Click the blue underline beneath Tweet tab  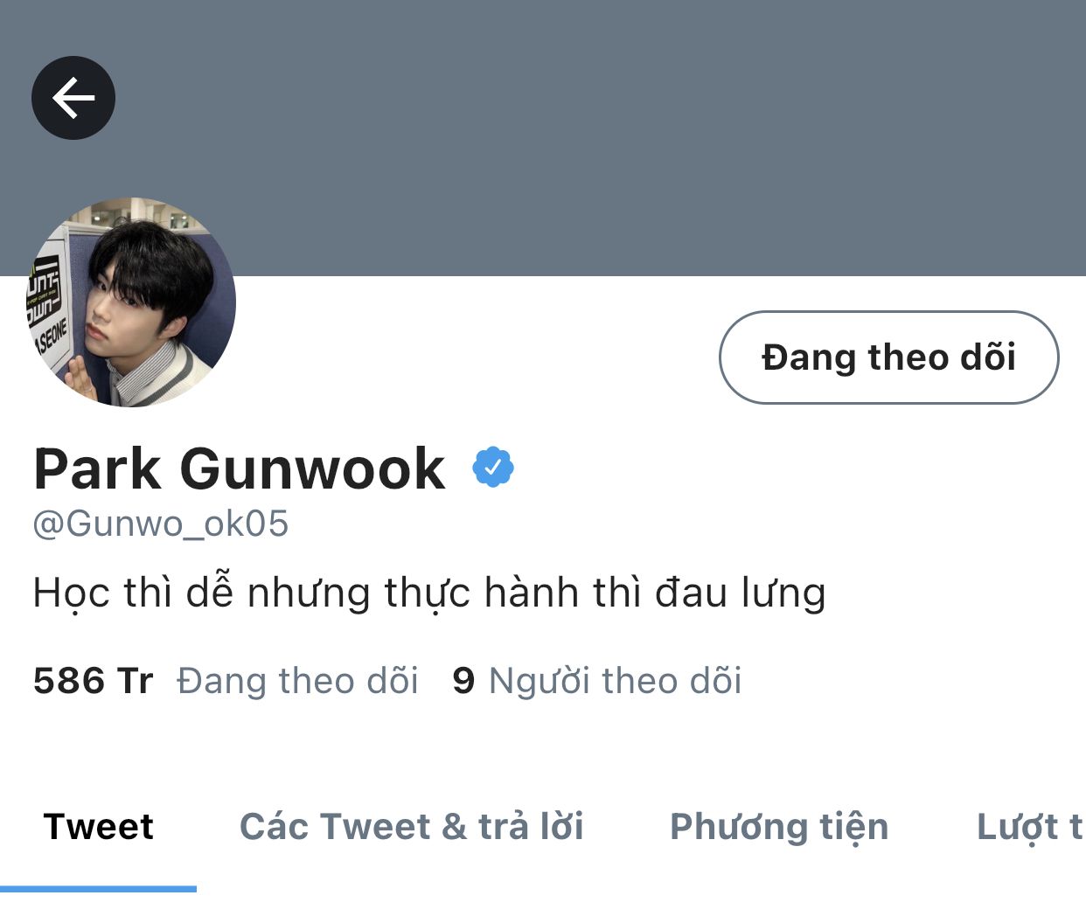pyautogui.click(x=98, y=889)
